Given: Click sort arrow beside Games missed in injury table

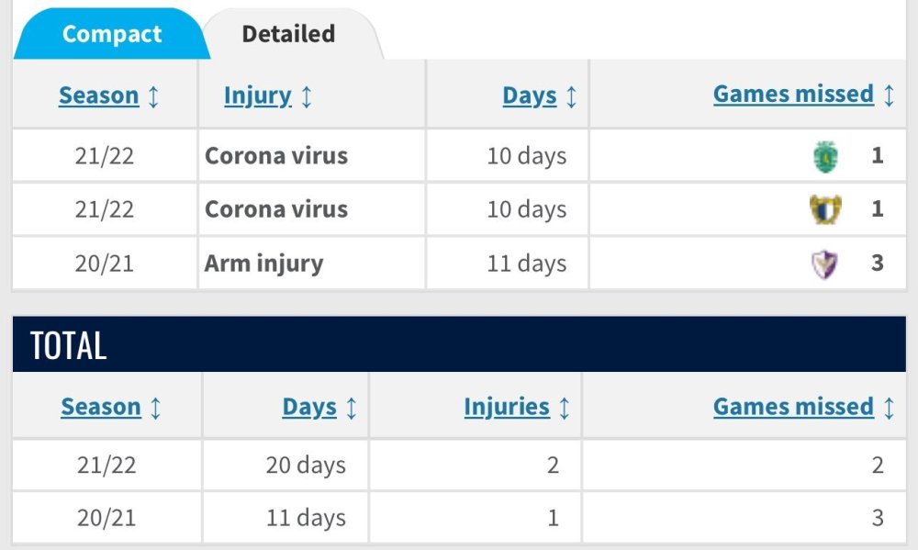Looking at the screenshot, I should pyautogui.click(x=889, y=95).
